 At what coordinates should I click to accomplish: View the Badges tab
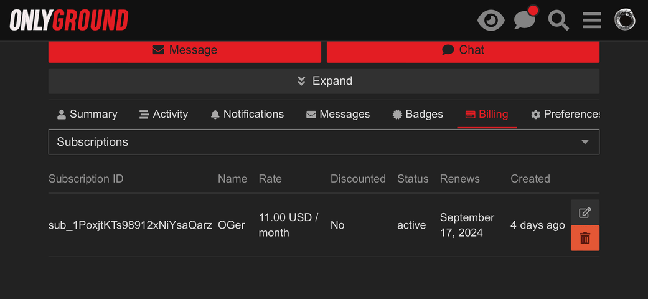tap(418, 114)
